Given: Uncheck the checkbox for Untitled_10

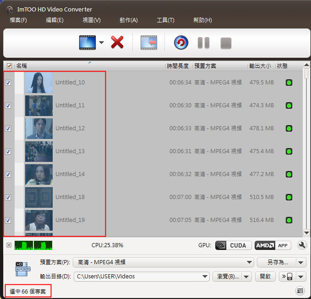Looking at the screenshot, I should pyautogui.click(x=8, y=83).
